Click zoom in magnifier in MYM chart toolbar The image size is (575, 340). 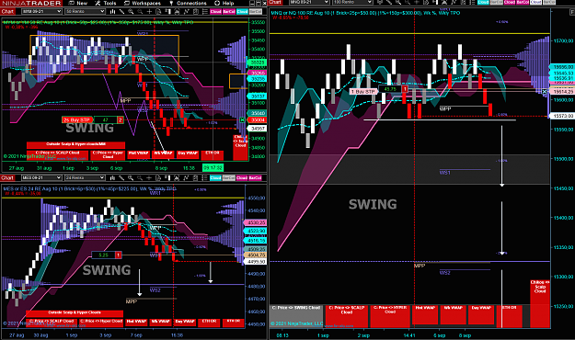coord(131,12)
